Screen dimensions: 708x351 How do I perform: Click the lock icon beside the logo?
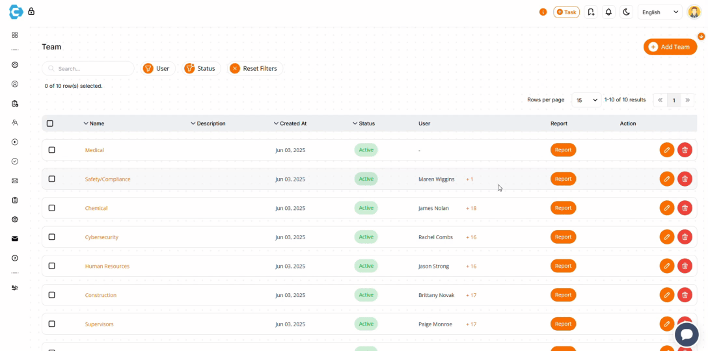[x=31, y=12]
